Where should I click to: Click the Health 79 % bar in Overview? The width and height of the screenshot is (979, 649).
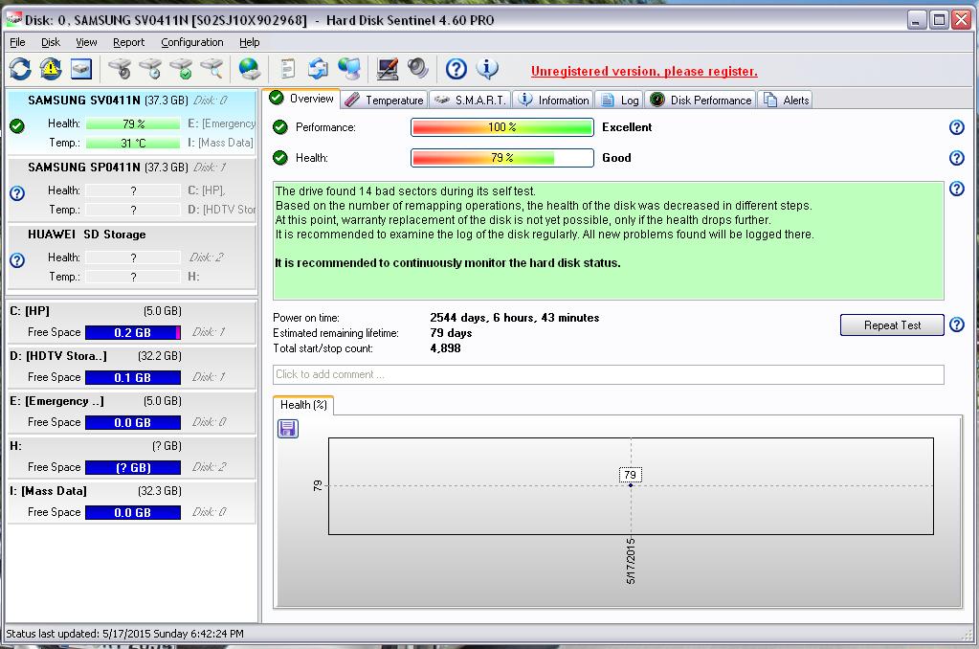coord(502,158)
